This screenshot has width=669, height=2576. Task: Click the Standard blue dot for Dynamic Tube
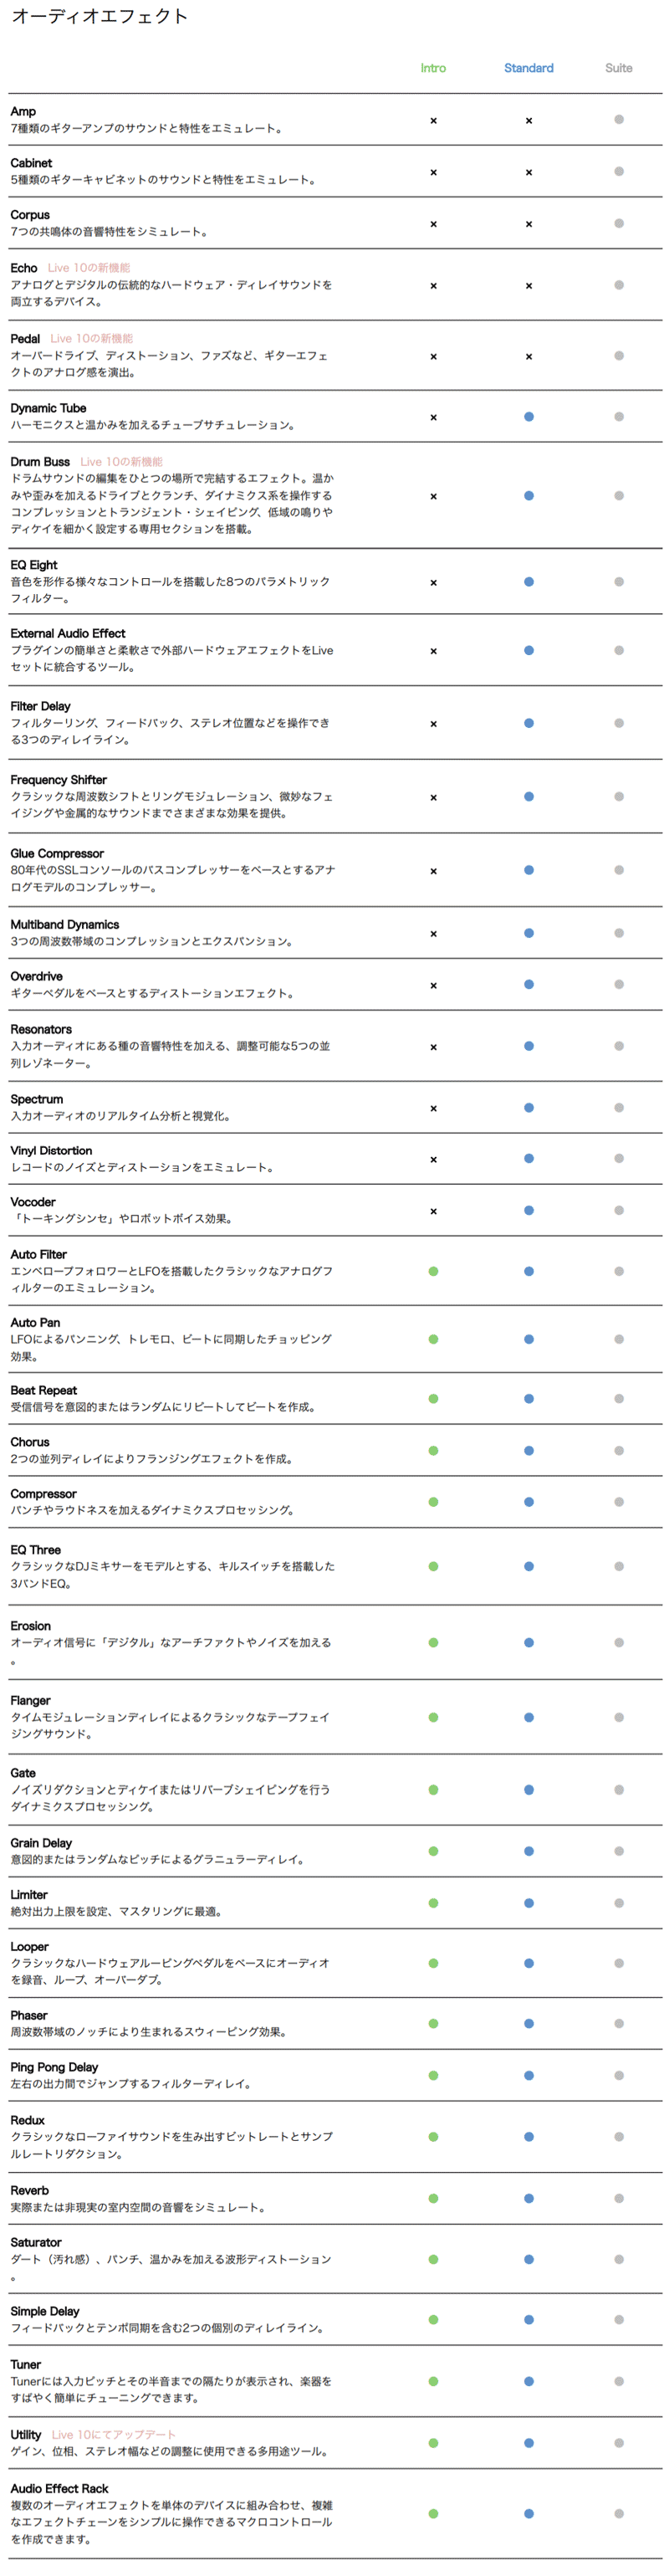click(529, 416)
